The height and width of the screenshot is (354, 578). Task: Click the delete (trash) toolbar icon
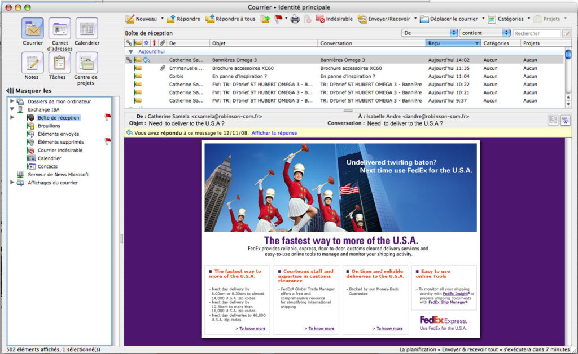coord(308,19)
